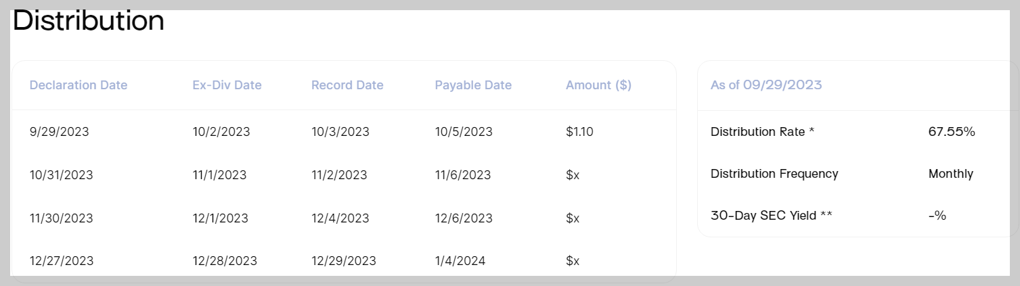
Task: Select the Monthly frequency value
Action: click(x=951, y=174)
